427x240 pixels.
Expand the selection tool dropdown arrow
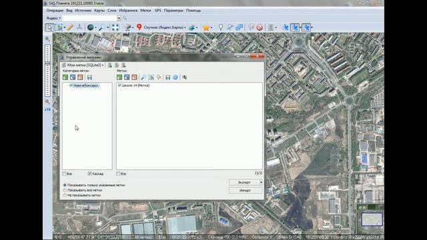[65, 27]
